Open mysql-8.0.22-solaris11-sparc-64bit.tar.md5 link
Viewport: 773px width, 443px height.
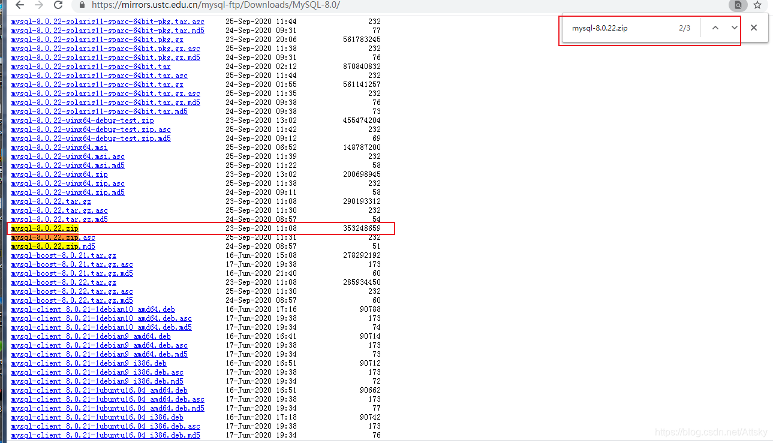tap(100, 111)
